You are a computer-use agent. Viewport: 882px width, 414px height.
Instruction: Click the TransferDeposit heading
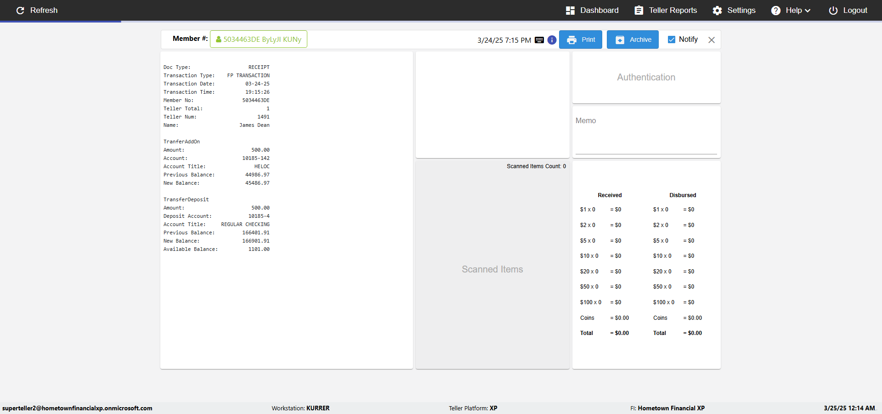(x=186, y=199)
